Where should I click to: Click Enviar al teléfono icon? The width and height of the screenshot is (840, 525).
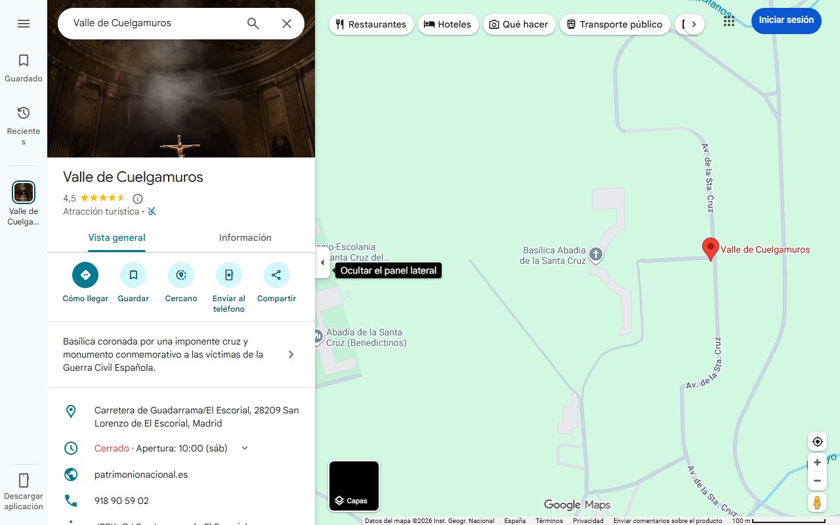click(x=228, y=275)
